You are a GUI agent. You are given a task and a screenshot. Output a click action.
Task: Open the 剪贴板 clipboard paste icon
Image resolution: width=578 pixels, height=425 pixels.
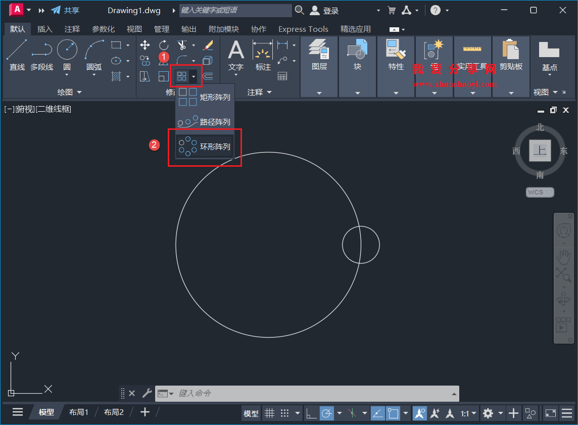pos(512,50)
